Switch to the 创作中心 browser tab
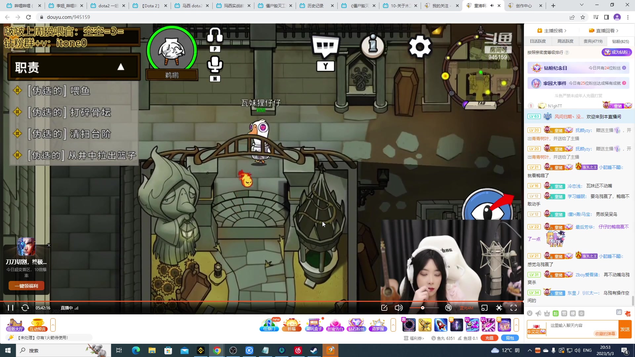This screenshot has width=635, height=357. [525, 6]
